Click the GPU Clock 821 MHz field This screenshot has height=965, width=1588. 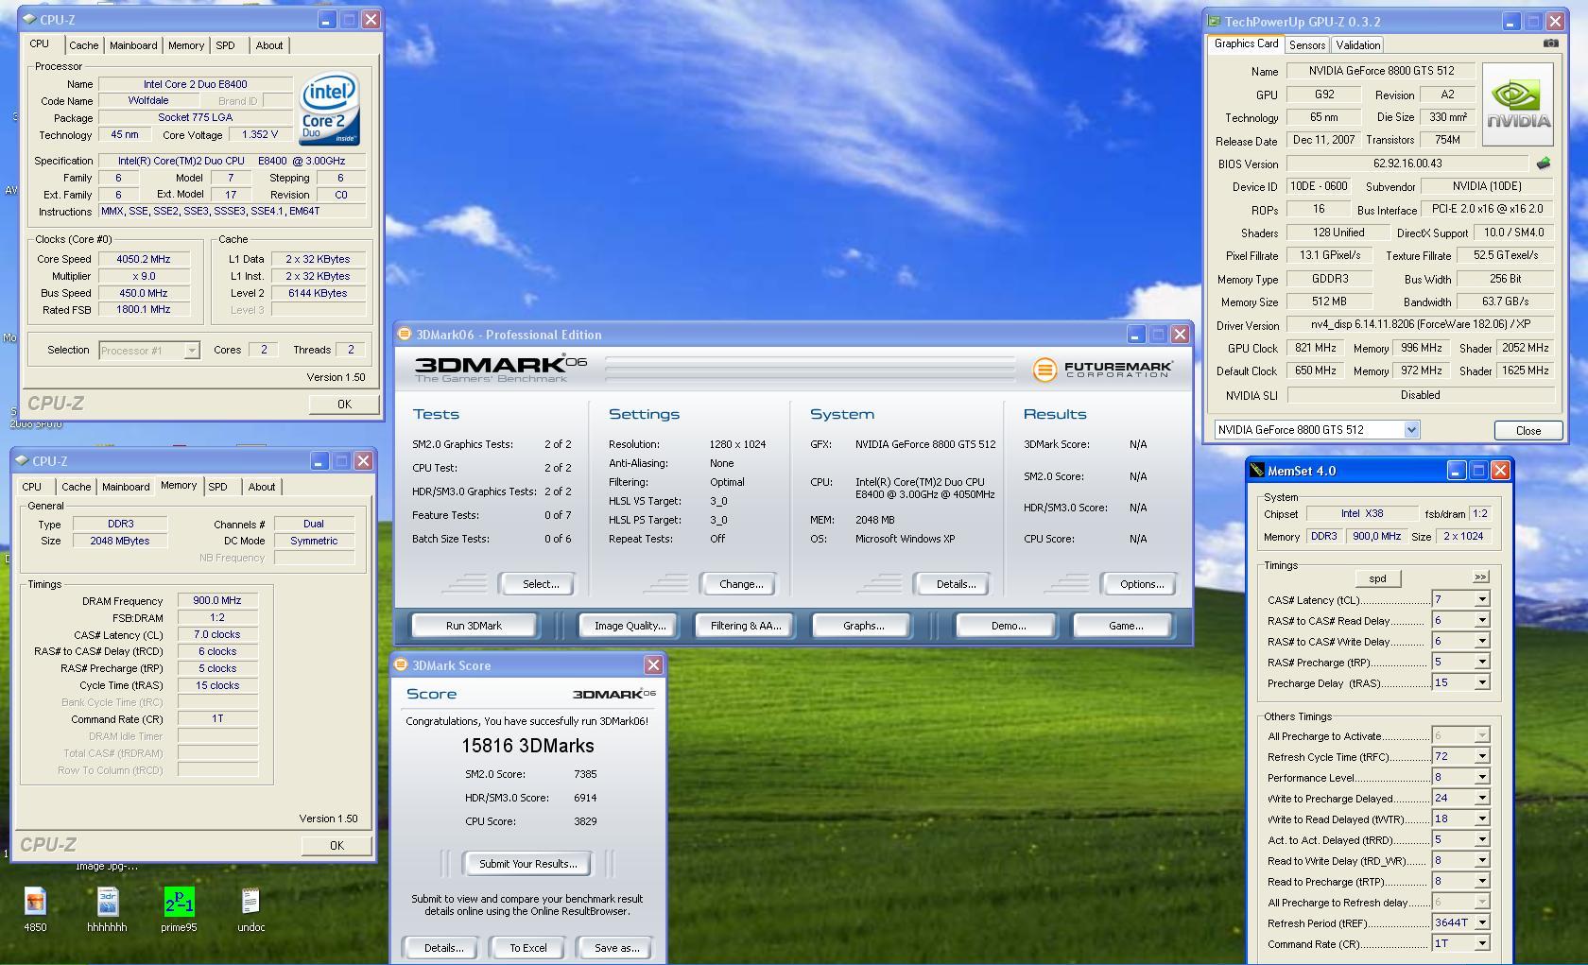[x=1315, y=348]
